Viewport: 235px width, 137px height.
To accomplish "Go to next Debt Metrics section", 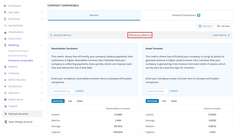I will pyautogui.click(x=221, y=35).
